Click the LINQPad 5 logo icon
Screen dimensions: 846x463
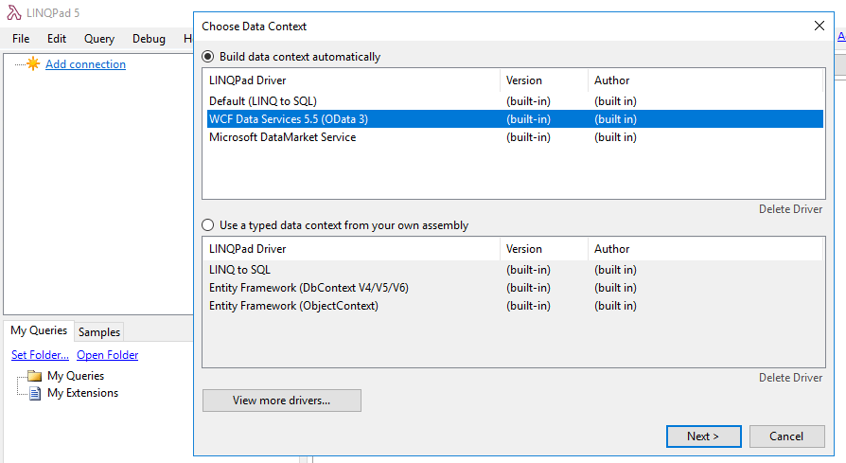(x=14, y=13)
